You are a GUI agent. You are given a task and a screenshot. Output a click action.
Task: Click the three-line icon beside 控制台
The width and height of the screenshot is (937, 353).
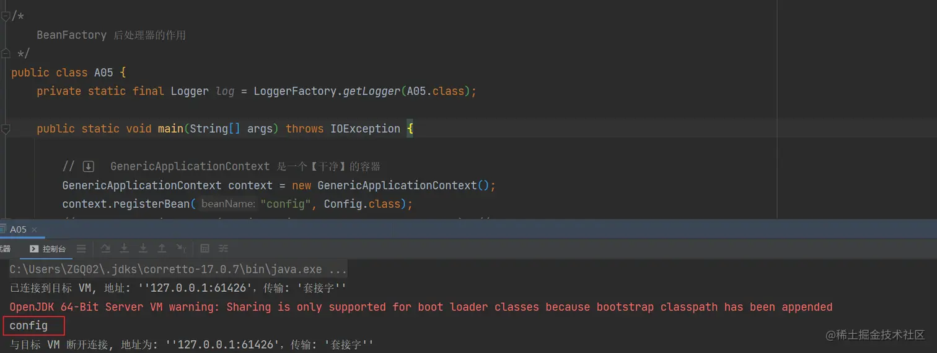tap(81, 249)
